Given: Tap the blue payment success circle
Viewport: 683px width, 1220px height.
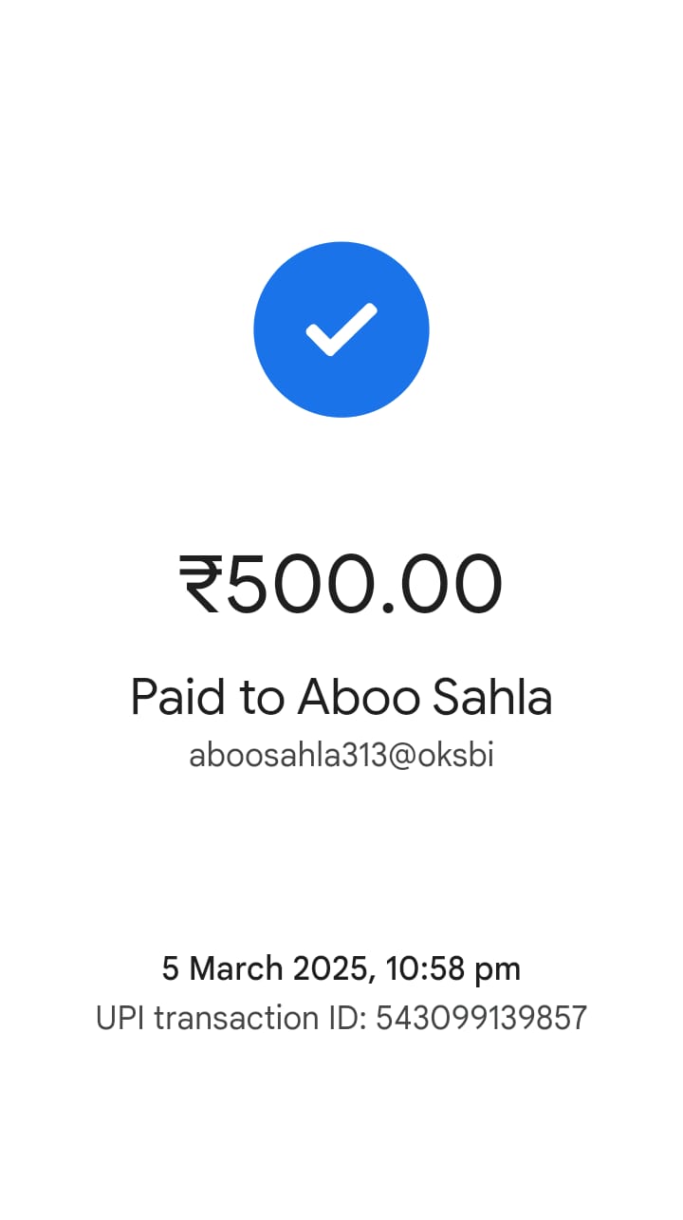Looking at the screenshot, I should coord(341,329).
